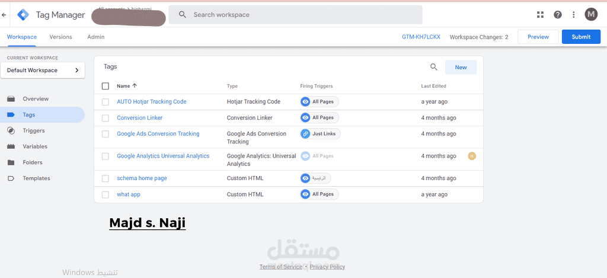607x278 pixels.
Task: Sort tags by the Type column header
Action: [x=232, y=86]
